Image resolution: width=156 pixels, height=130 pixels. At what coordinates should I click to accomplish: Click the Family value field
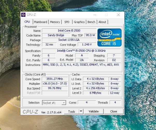(x=48, y=55)
